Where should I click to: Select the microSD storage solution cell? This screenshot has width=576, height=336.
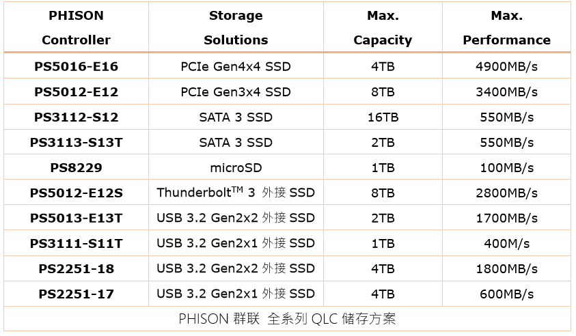click(x=236, y=168)
